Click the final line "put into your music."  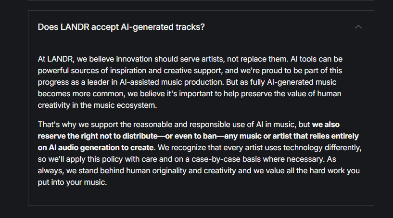pyautogui.click(x=72, y=182)
